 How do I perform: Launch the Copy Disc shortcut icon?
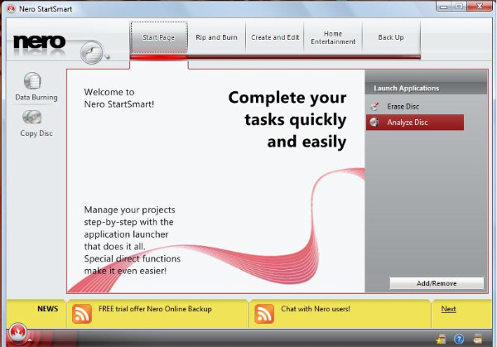tap(32, 117)
